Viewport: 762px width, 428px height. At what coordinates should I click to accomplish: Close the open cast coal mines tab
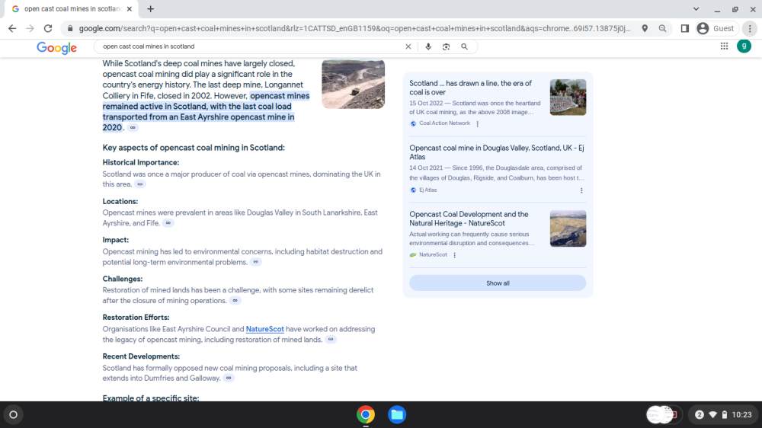click(x=130, y=8)
